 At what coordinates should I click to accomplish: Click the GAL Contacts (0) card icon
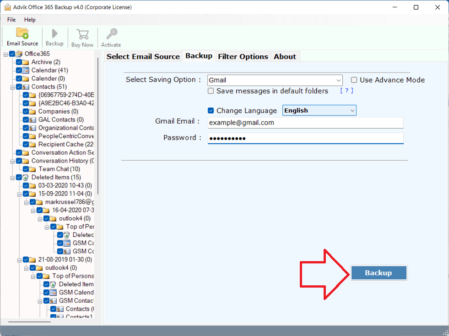32,120
